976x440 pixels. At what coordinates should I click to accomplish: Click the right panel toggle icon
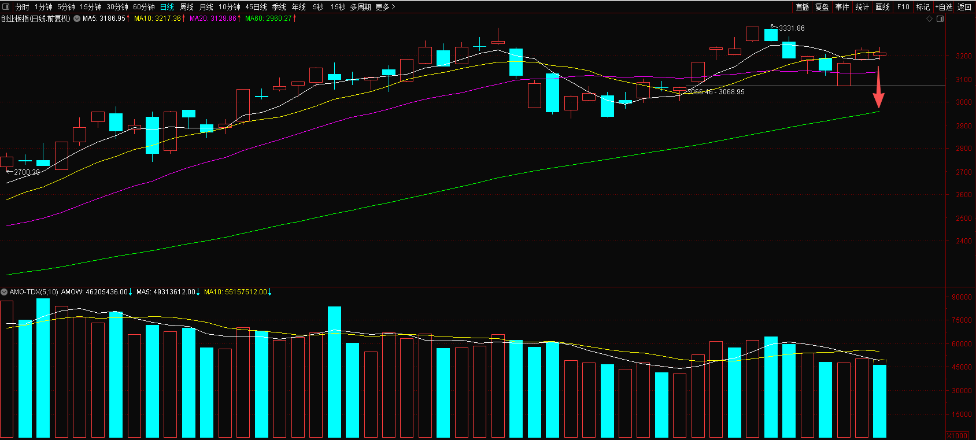pyautogui.click(x=940, y=19)
